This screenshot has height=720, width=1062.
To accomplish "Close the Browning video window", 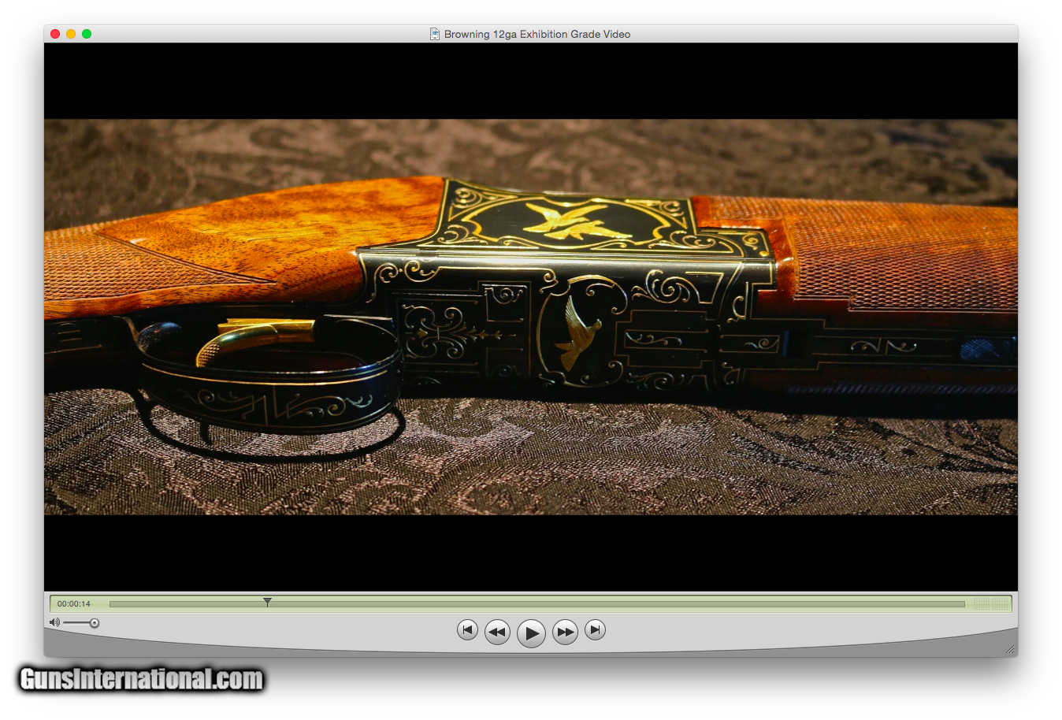I will click(55, 34).
